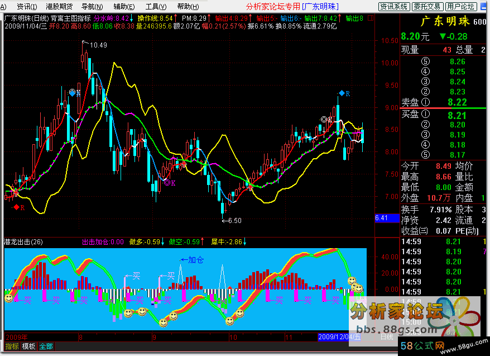This screenshot has height=356, width=490.
Task: Click the smiley face at indicator's far left edge
Action: pyautogui.click(x=9, y=298)
